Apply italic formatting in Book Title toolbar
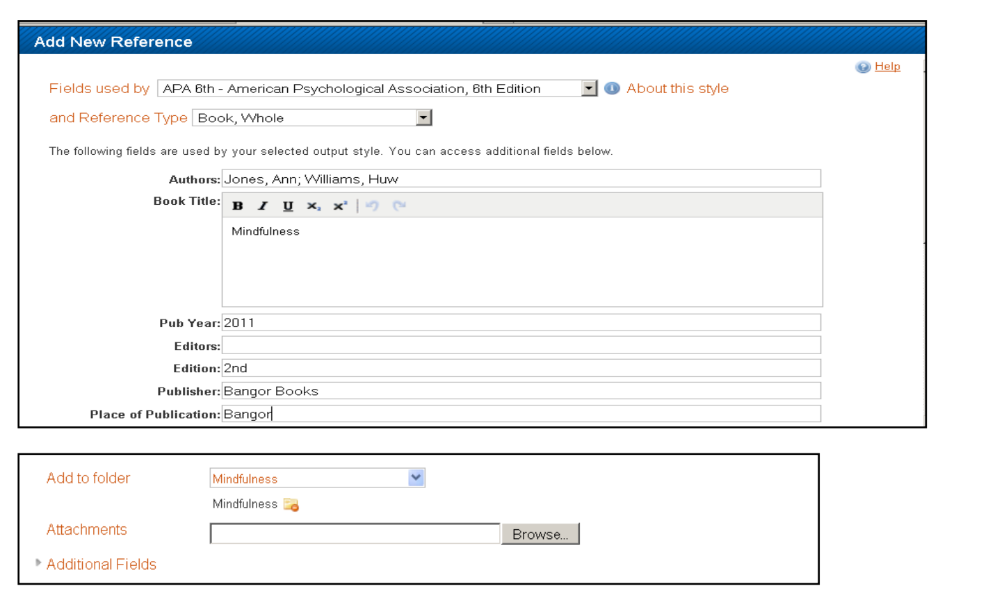Image resolution: width=988 pixels, height=593 pixels. pos(263,206)
